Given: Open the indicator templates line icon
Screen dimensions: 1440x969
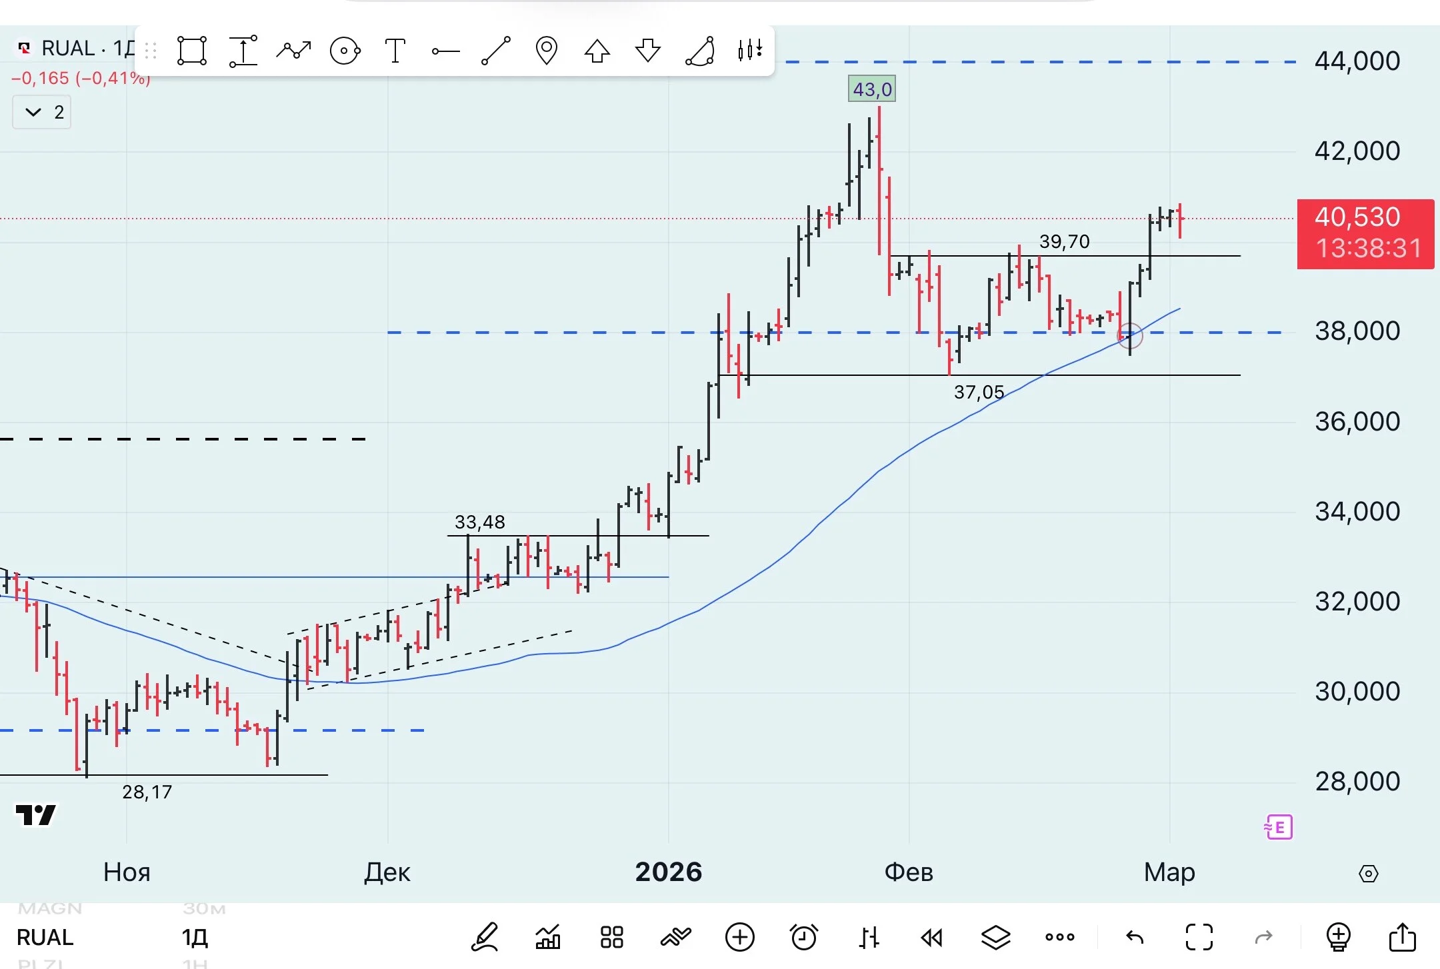Looking at the screenshot, I should point(675,937).
